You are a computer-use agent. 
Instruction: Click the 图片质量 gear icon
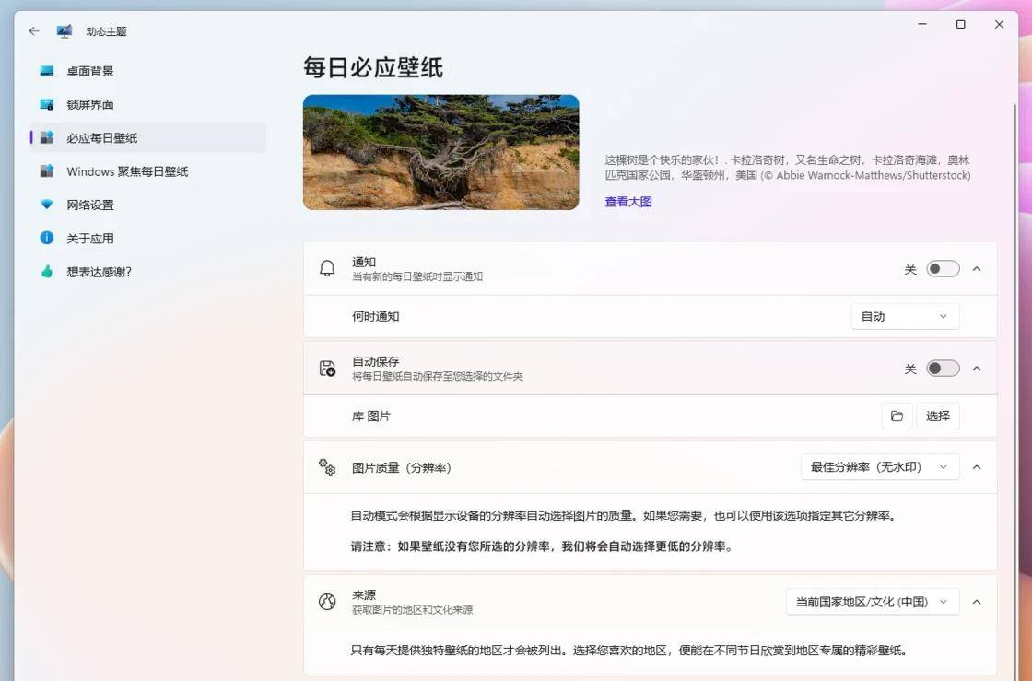click(327, 467)
